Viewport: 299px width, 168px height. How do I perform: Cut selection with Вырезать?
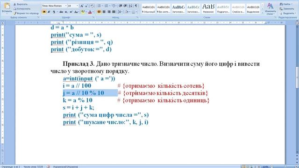pos(21,4)
